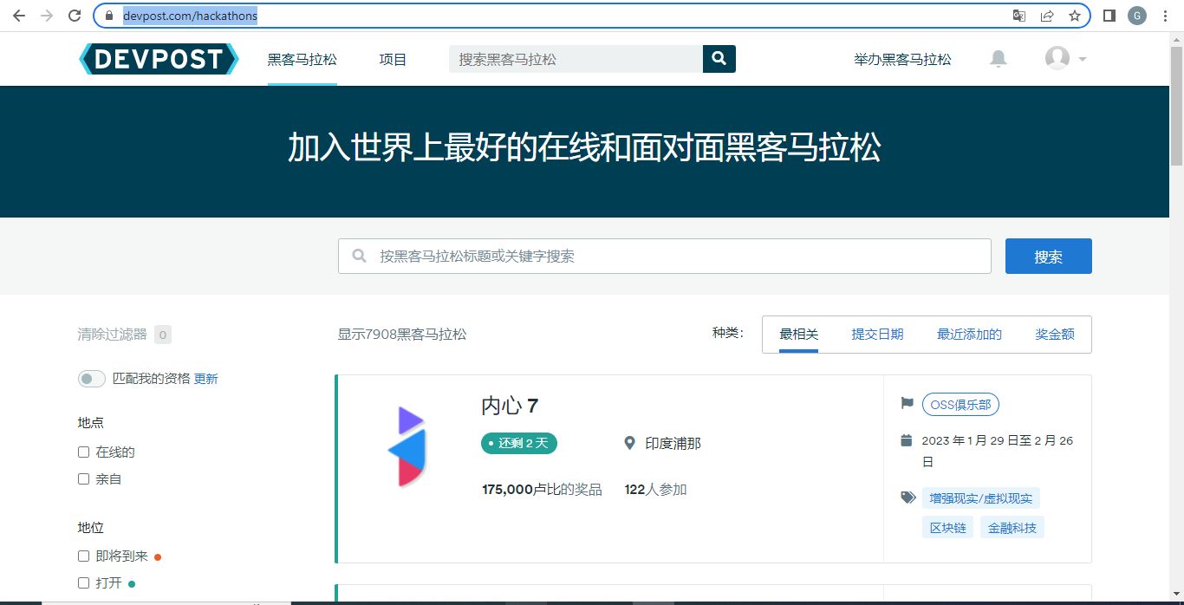
Task: Click 举办黑客马拉松 link
Action: click(x=902, y=60)
